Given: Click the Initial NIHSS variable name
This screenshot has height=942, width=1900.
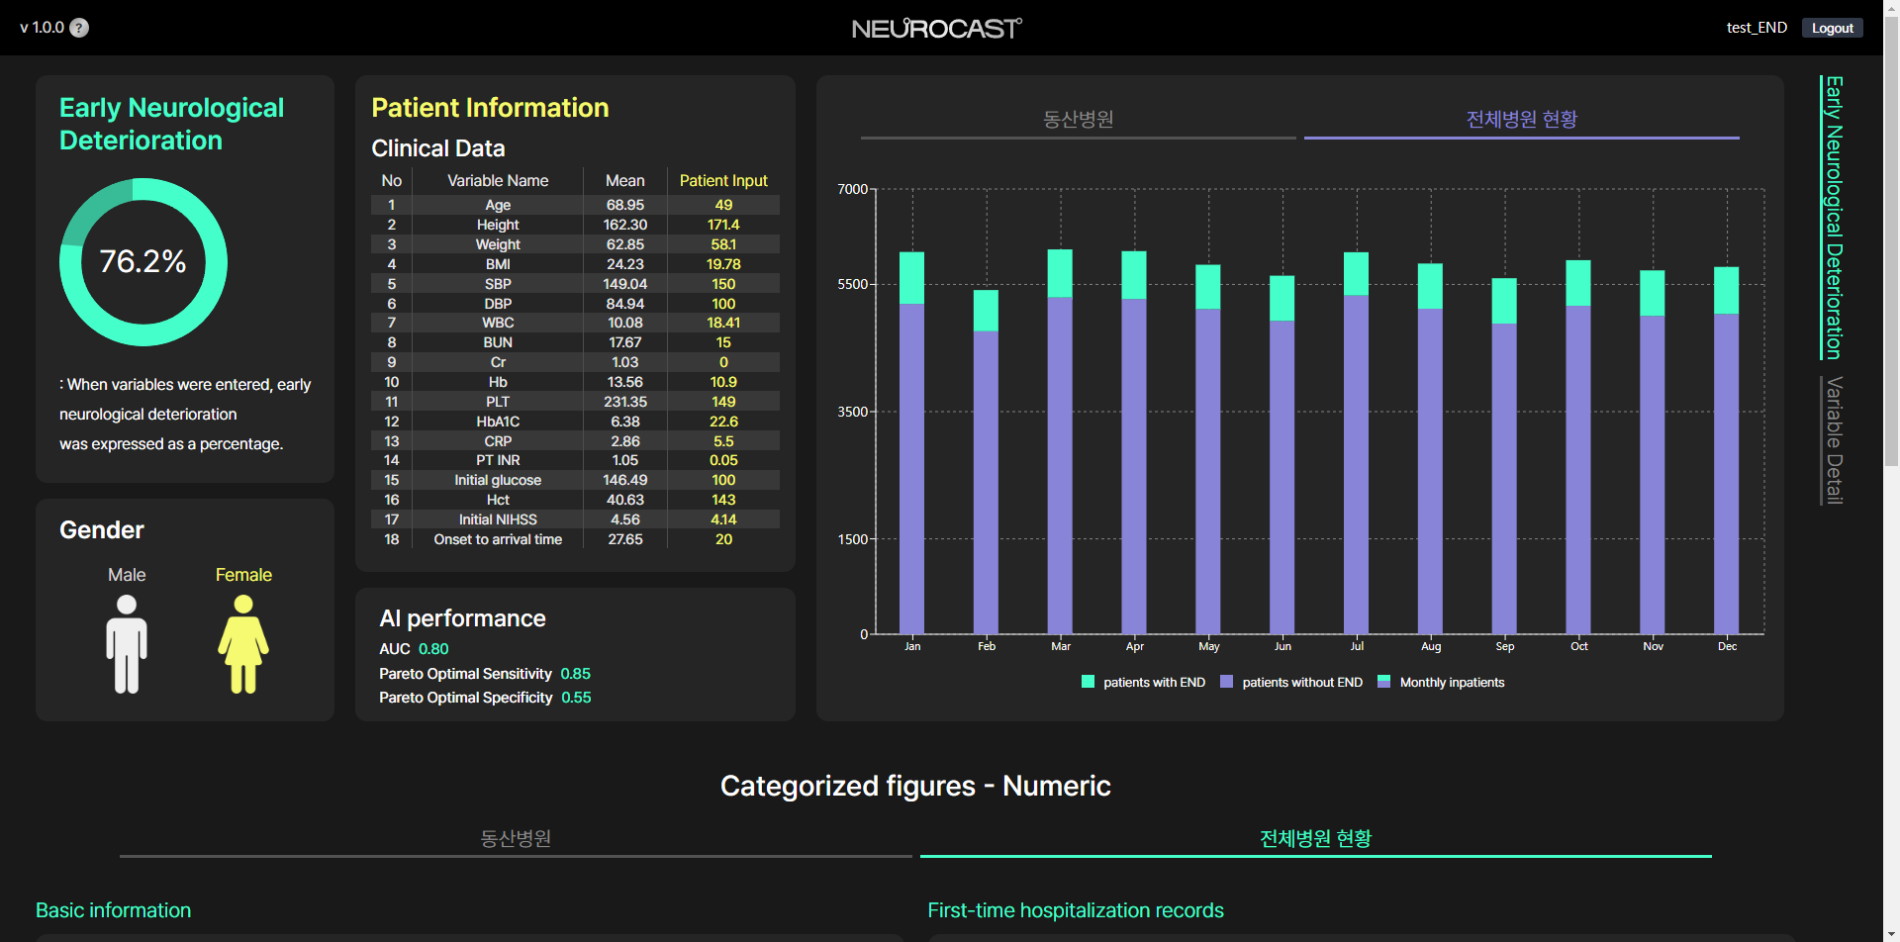Looking at the screenshot, I should point(498,519).
